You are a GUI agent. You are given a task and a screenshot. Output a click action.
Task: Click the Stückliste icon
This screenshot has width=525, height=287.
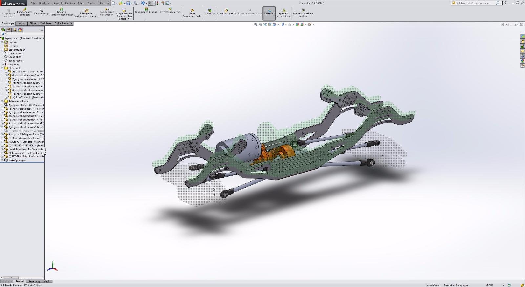click(209, 12)
